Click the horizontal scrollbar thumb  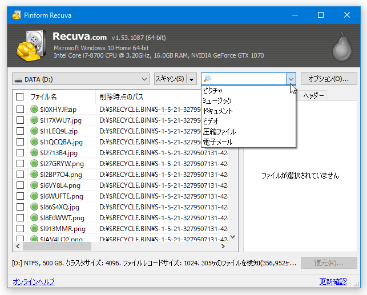[x=57, y=246]
